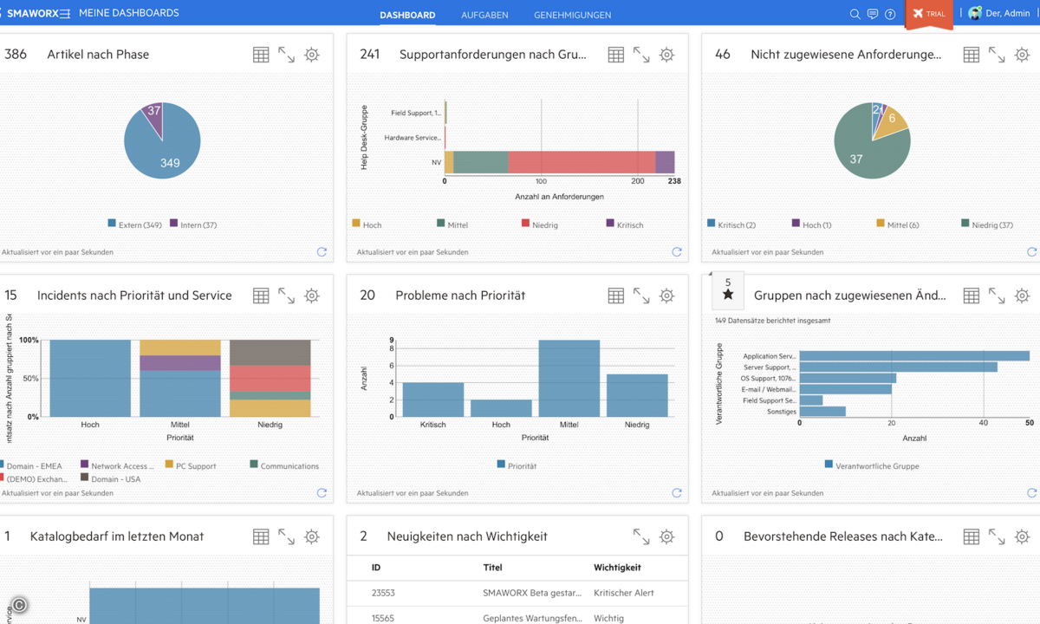
Task: Toggle the PC Support legend entry
Action: click(x=191, y=465)
